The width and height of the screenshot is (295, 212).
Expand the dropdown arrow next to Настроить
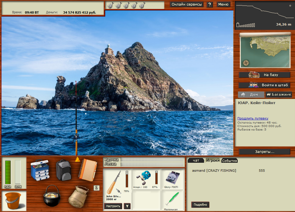pos(127,206)
